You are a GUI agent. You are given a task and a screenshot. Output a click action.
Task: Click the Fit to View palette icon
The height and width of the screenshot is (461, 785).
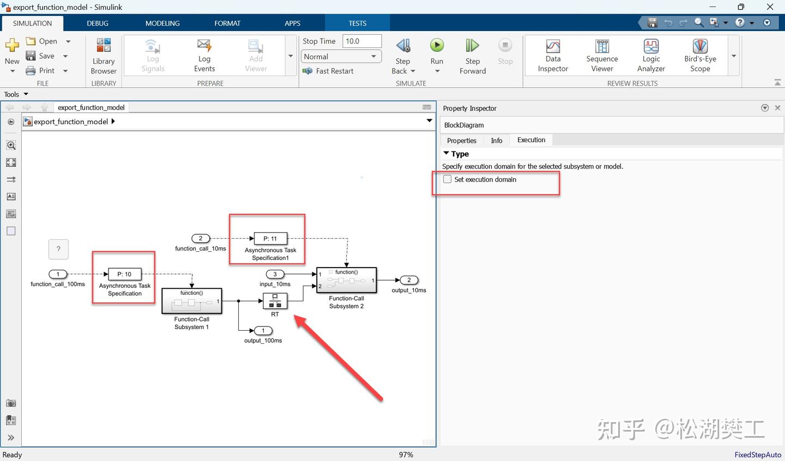[11, 162]
